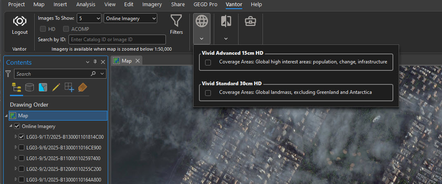Check the LG03-9/6/2025 layer visibility box
This screenshot has width=442, height=184.
tap(21, 148)
